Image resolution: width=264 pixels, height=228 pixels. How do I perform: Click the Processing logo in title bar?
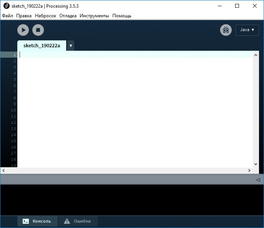click(x=6, y=6)
